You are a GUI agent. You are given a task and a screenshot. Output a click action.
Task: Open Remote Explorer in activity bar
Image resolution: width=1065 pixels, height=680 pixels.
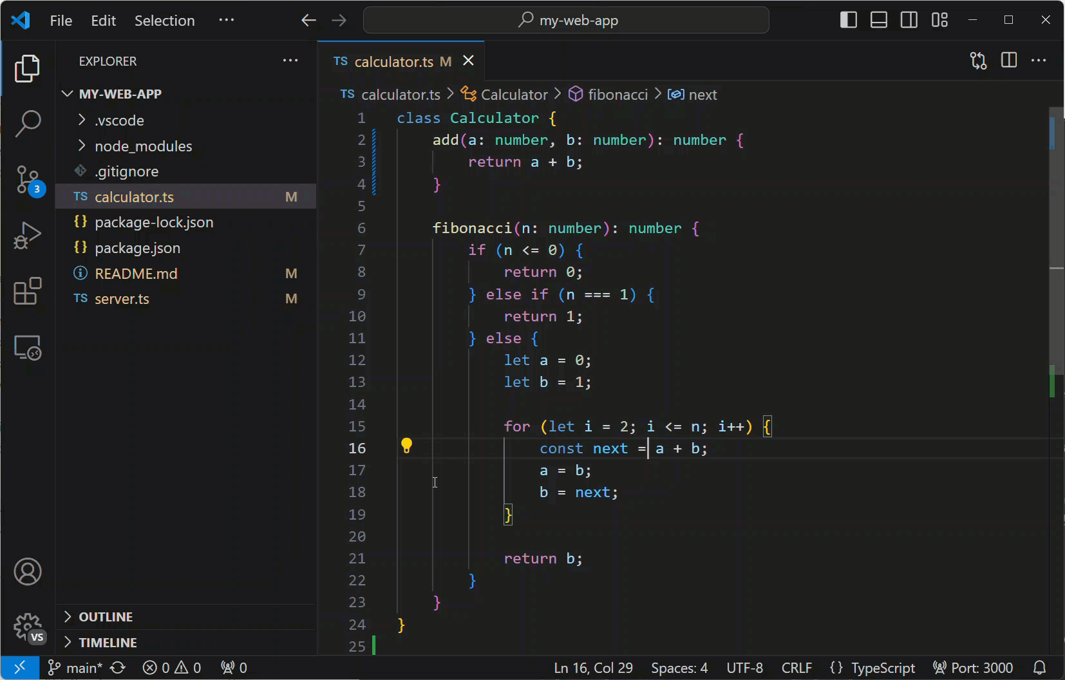pos(28,348)
